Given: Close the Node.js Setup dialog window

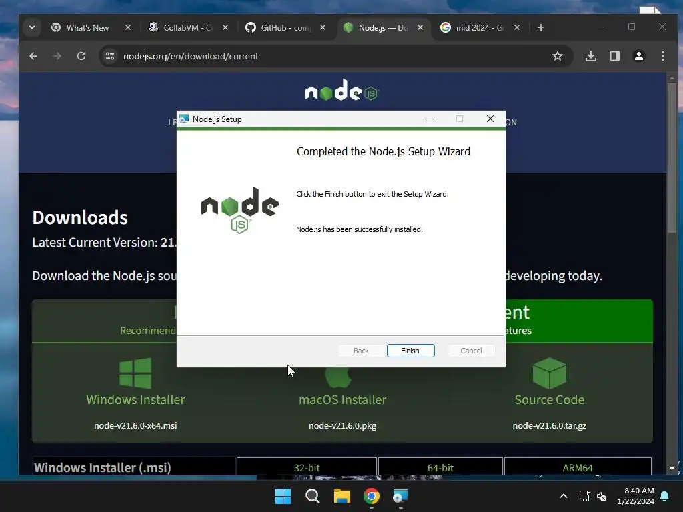Looking at the screenshot, I should 490,119.
